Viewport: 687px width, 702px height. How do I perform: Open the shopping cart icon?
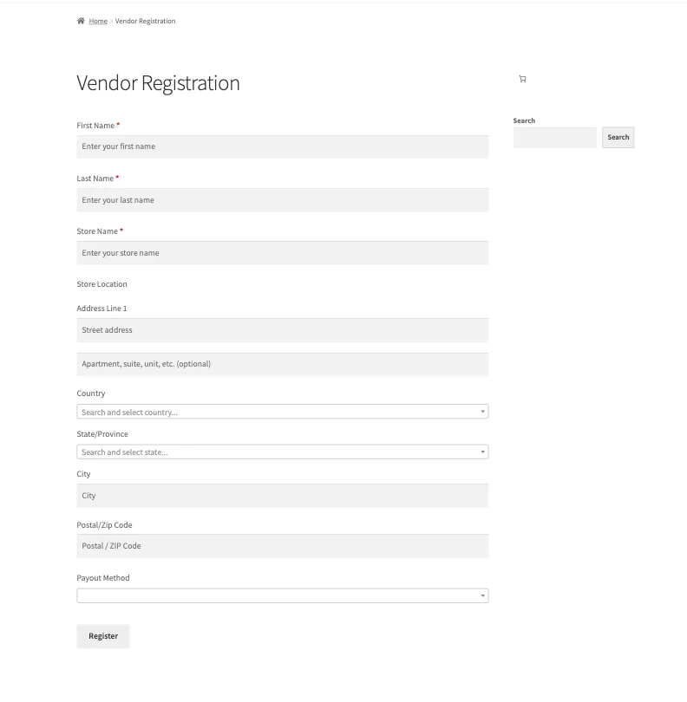[522, 79]
